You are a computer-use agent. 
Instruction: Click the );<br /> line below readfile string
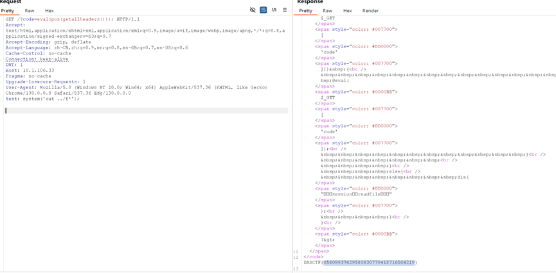point(331,211)
